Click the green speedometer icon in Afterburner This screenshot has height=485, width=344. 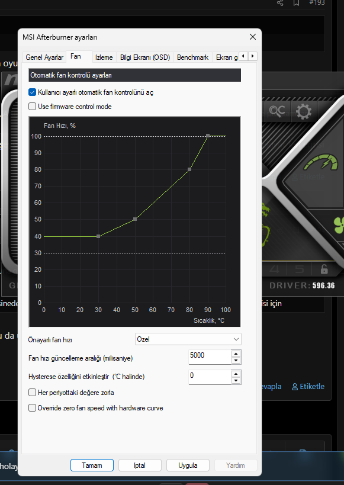tap(321, 162)
